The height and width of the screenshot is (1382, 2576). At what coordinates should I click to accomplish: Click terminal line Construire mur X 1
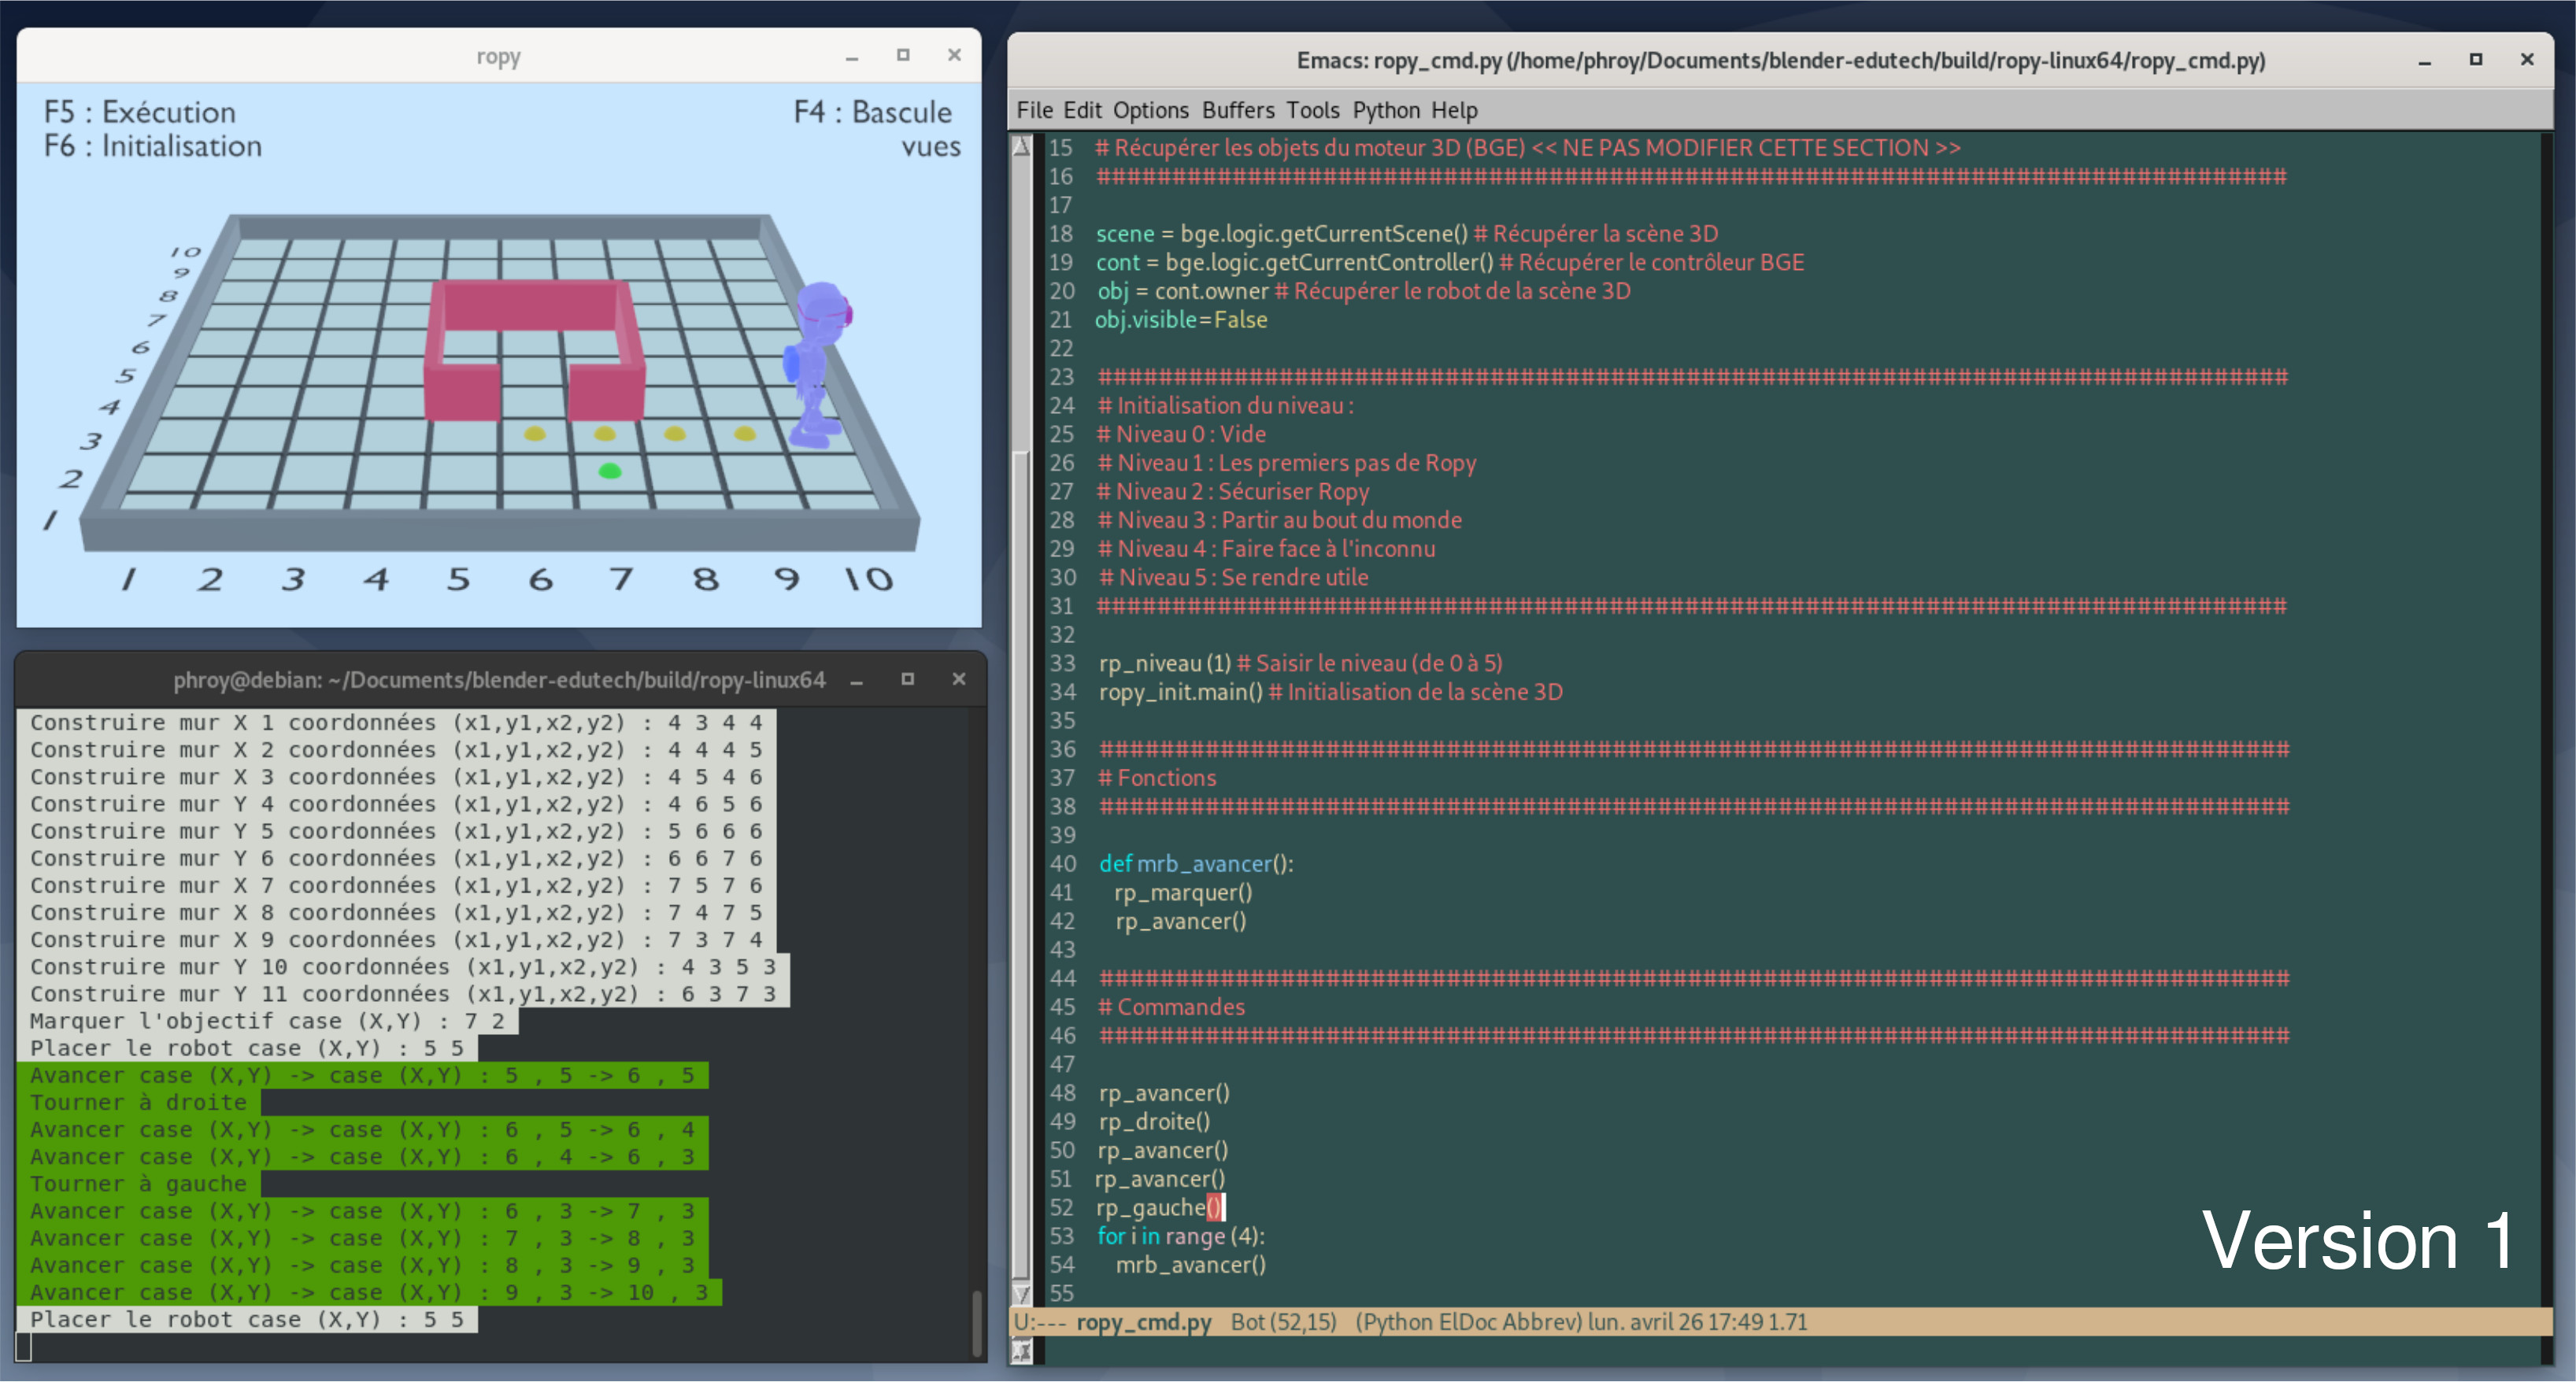pos(396,723)
